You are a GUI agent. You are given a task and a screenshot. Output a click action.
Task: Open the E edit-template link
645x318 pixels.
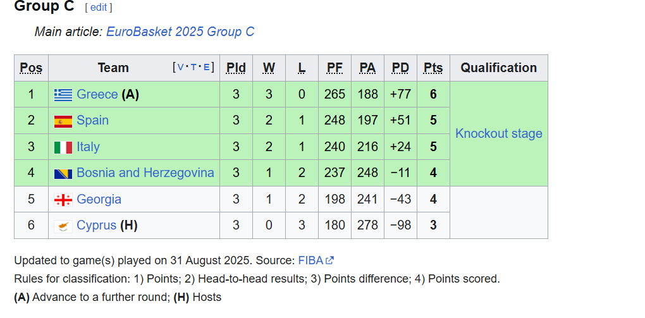207,67
